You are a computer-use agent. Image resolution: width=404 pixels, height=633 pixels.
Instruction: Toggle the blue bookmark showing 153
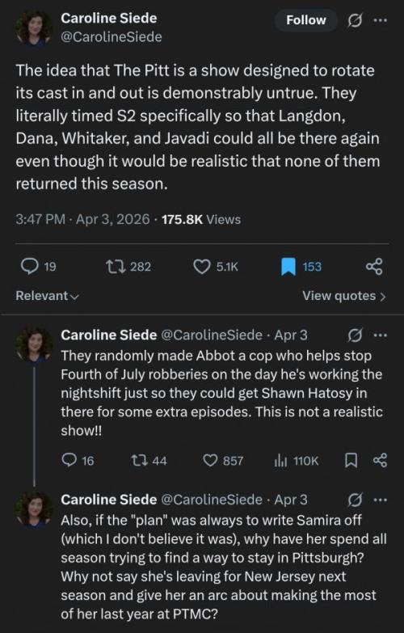[301, 267]
